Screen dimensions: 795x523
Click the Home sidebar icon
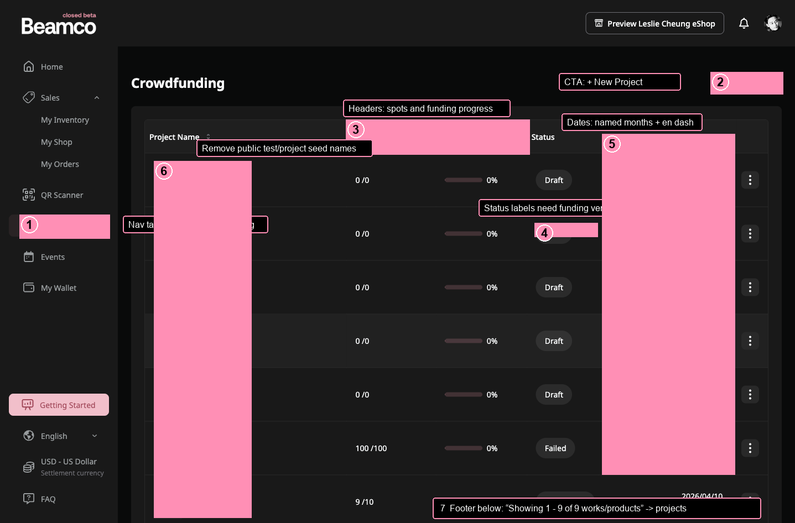pyautogui.click(x=29, y=66)
